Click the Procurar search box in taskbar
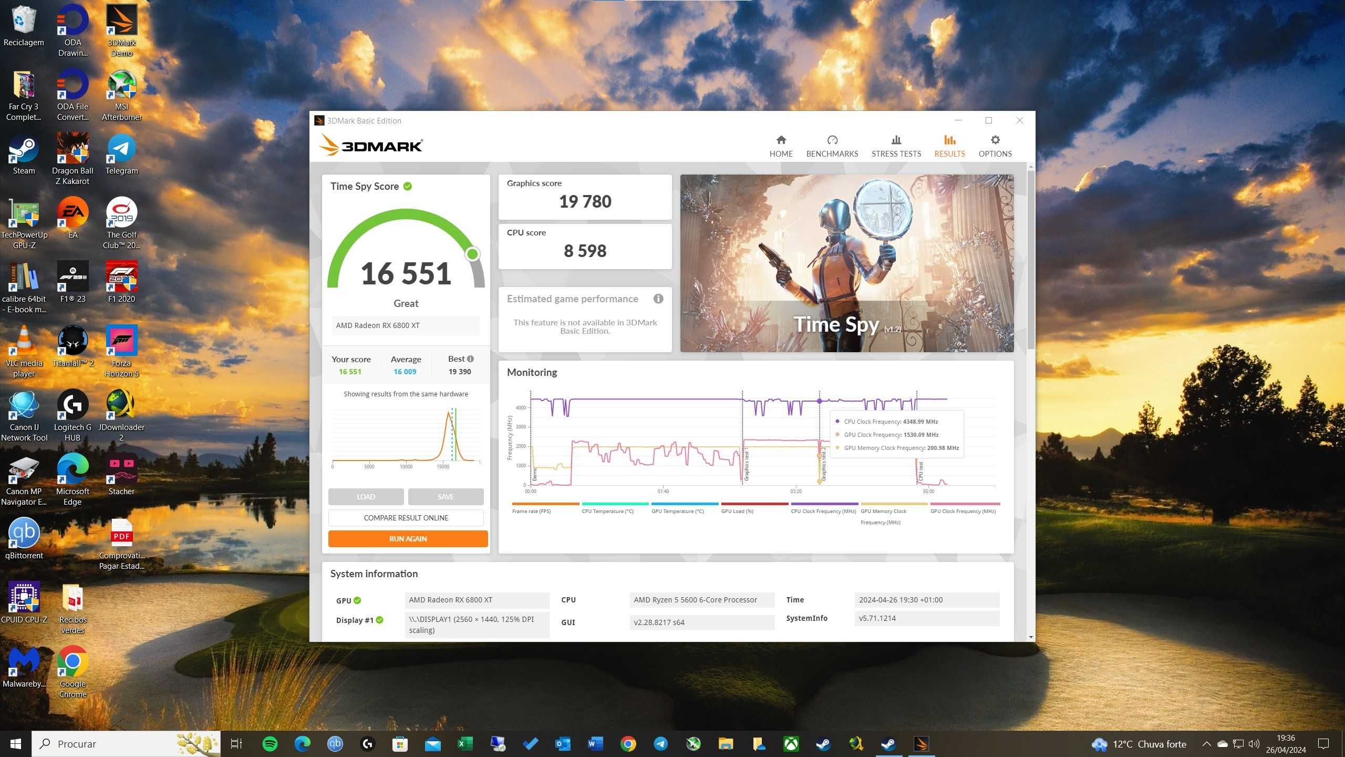 126,744
